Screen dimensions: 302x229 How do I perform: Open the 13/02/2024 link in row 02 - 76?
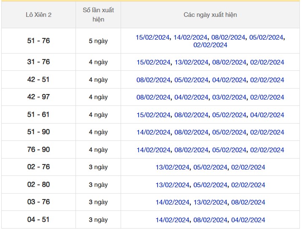(x=173, y=167)
